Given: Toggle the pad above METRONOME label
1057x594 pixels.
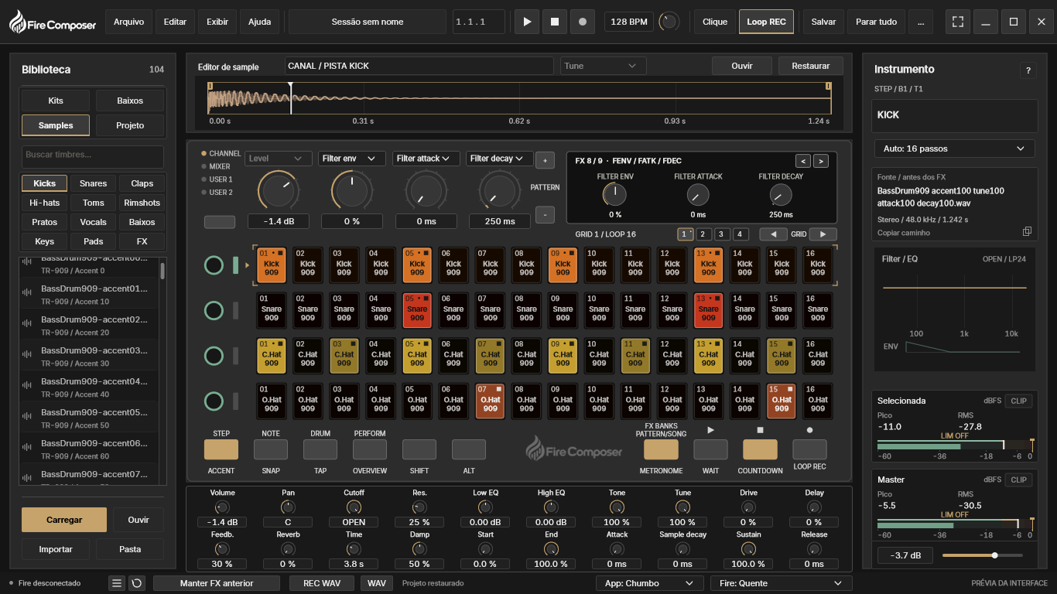Looking at the screenshot, I should point(661,449).
